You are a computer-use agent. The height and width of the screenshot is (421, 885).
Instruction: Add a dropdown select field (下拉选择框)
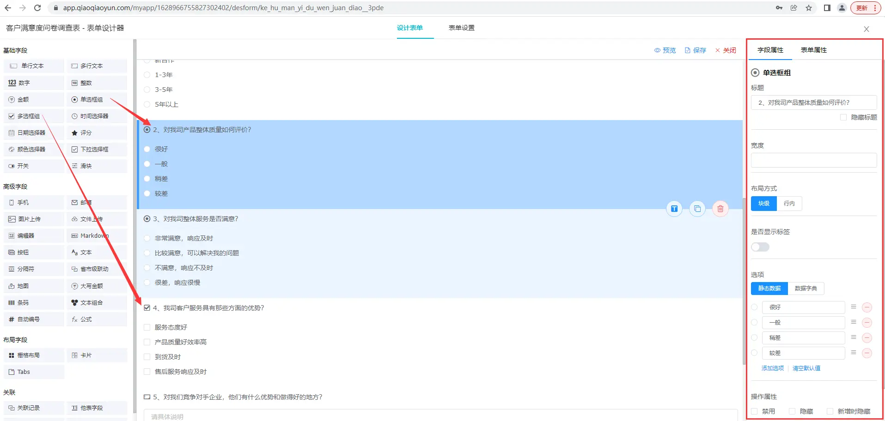pos(97,149)
